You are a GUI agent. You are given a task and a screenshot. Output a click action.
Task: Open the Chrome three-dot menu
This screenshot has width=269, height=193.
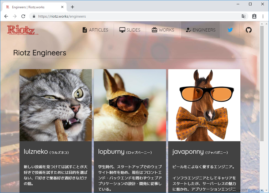[x=263, y=16]
